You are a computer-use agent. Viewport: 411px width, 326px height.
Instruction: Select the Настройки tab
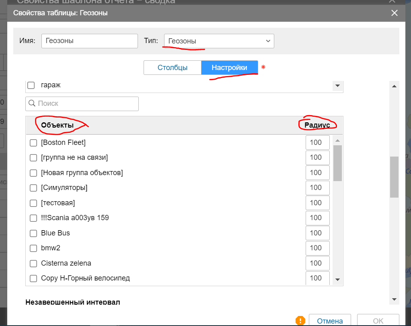(x=229, y=68)
